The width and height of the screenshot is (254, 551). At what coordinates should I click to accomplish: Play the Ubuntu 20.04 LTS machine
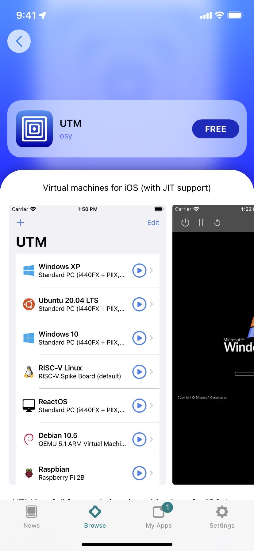pyautogui.click(x=139, y=304)
